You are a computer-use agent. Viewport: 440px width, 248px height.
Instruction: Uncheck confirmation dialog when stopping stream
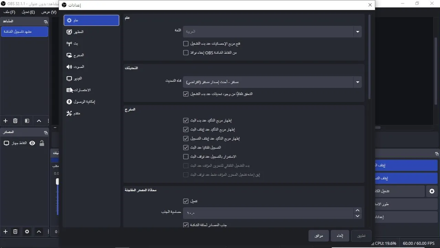tap(186, 130)
